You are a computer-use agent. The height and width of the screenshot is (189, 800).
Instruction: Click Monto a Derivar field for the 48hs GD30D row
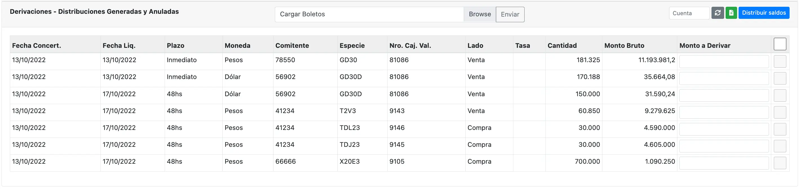click(x=724, y=95)
